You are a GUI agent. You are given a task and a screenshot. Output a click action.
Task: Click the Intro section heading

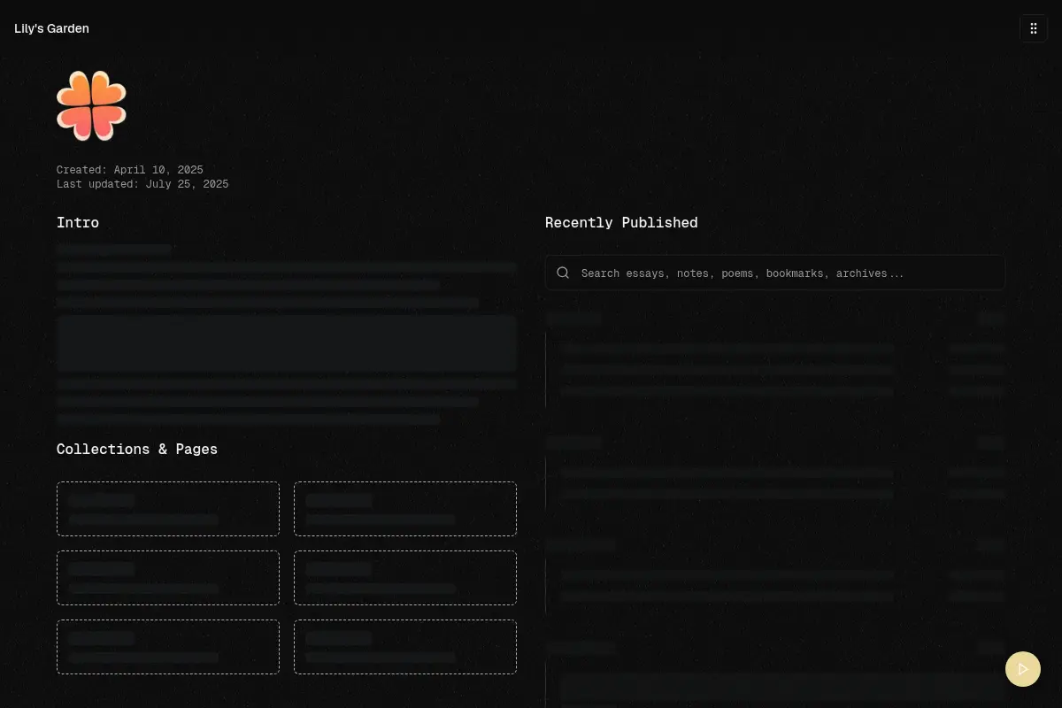[78, 223]
